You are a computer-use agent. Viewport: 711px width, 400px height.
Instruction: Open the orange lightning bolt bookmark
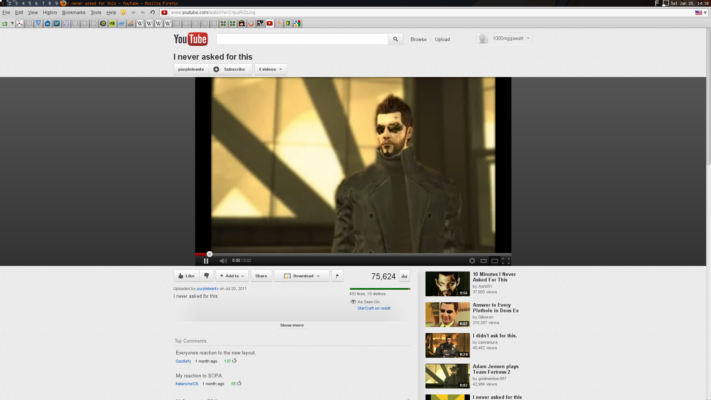coord(279,23)
